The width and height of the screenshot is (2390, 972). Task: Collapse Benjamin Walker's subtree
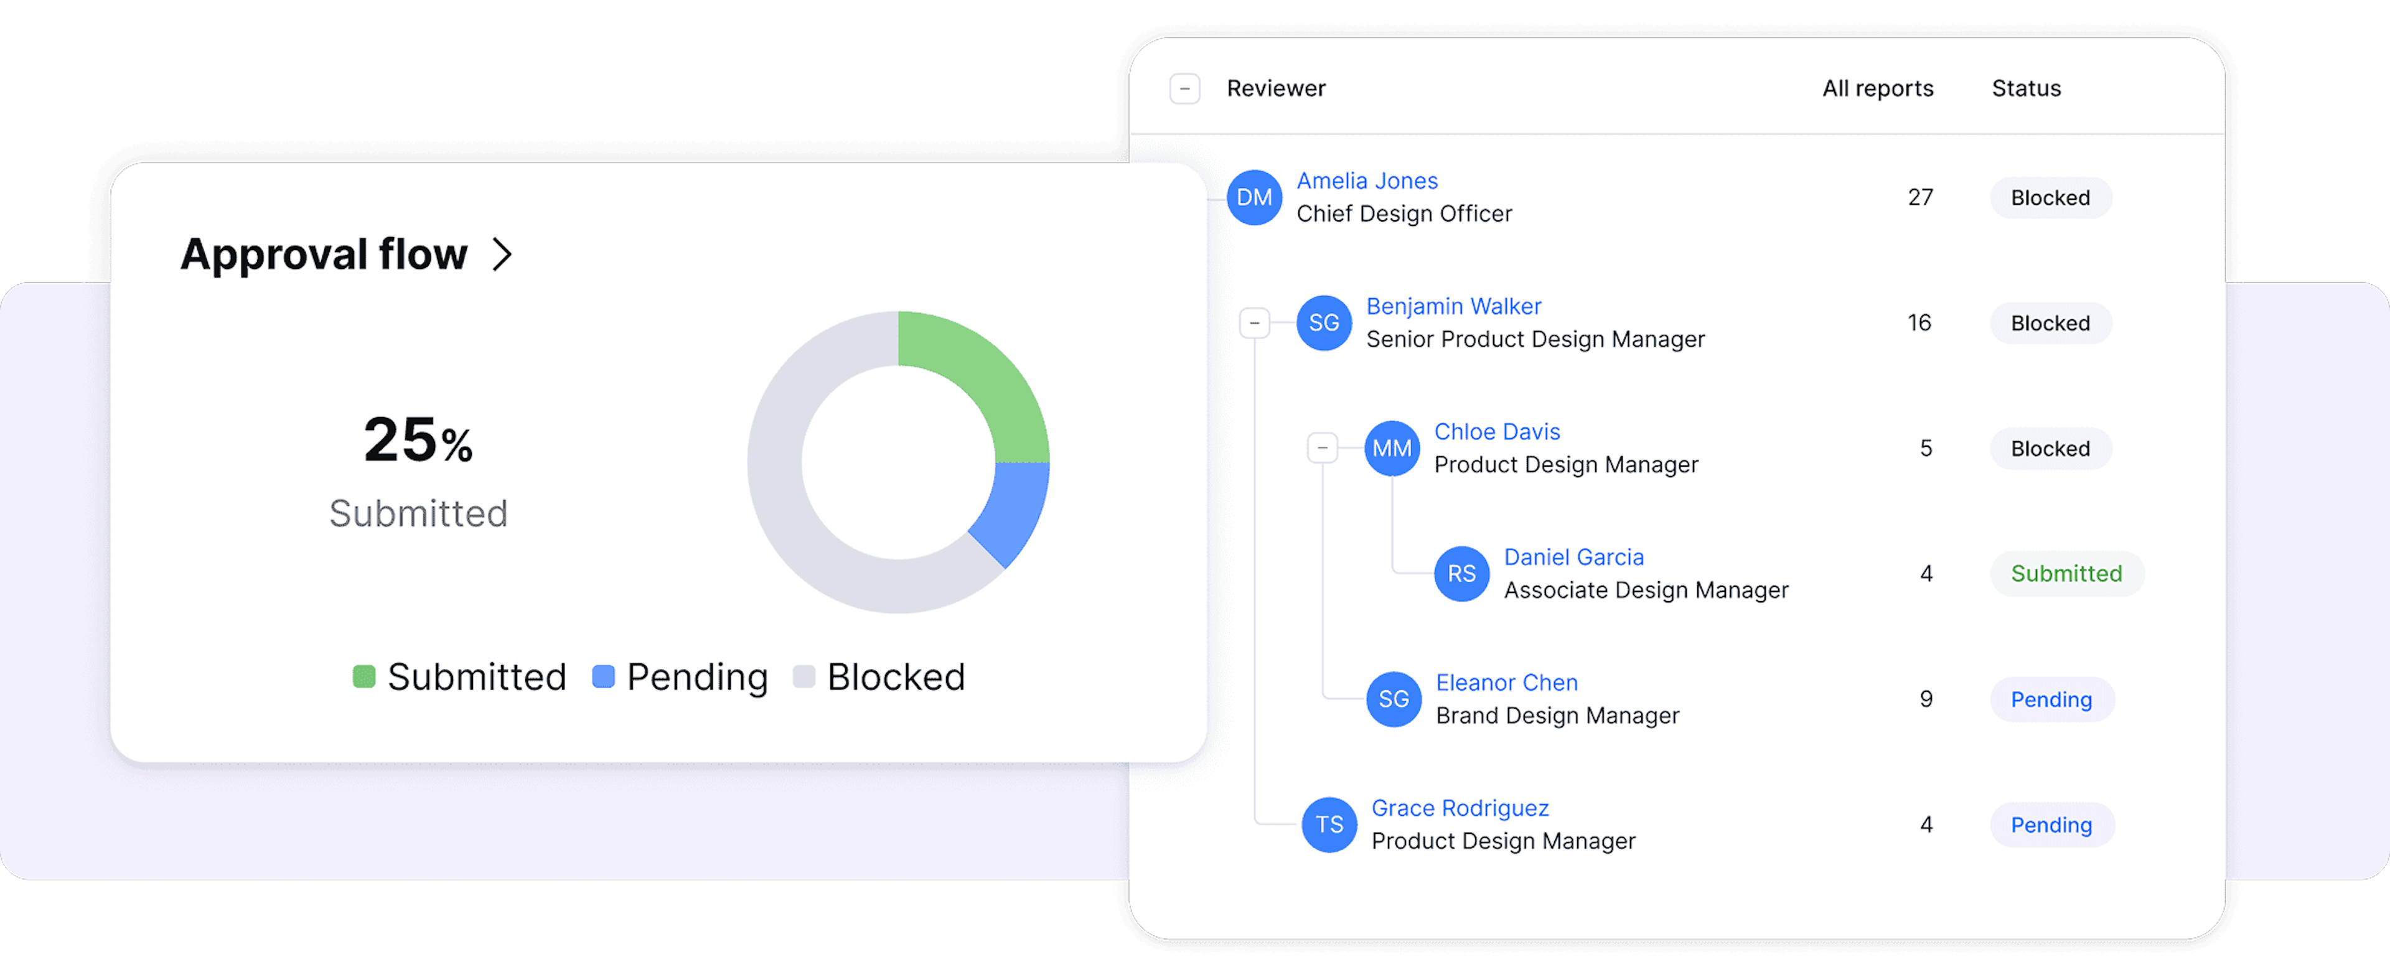click(x=1254, y=323)
